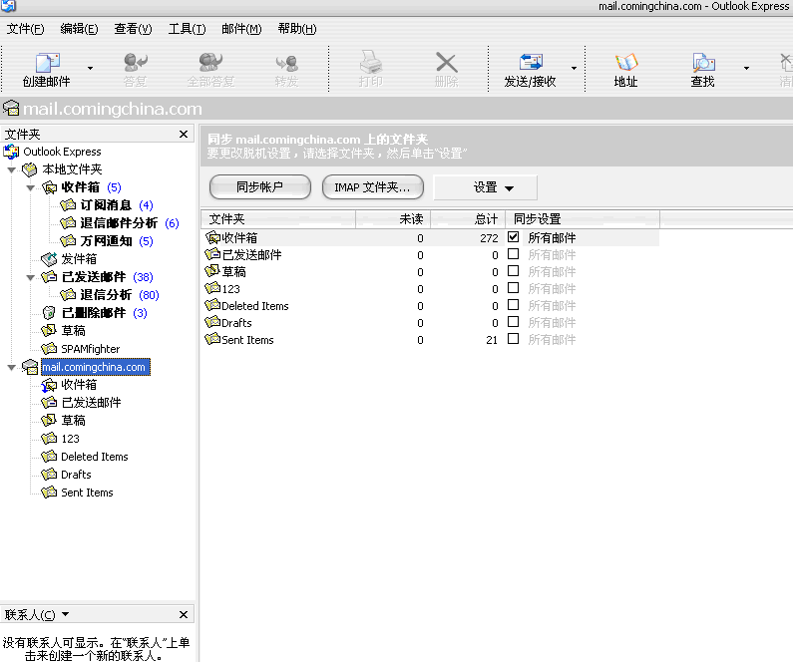This screenshot has height=662, width=793.
Task: Check the sync checkbox for Drafts row
Action: pyautogui.click(x=513, y=321)
